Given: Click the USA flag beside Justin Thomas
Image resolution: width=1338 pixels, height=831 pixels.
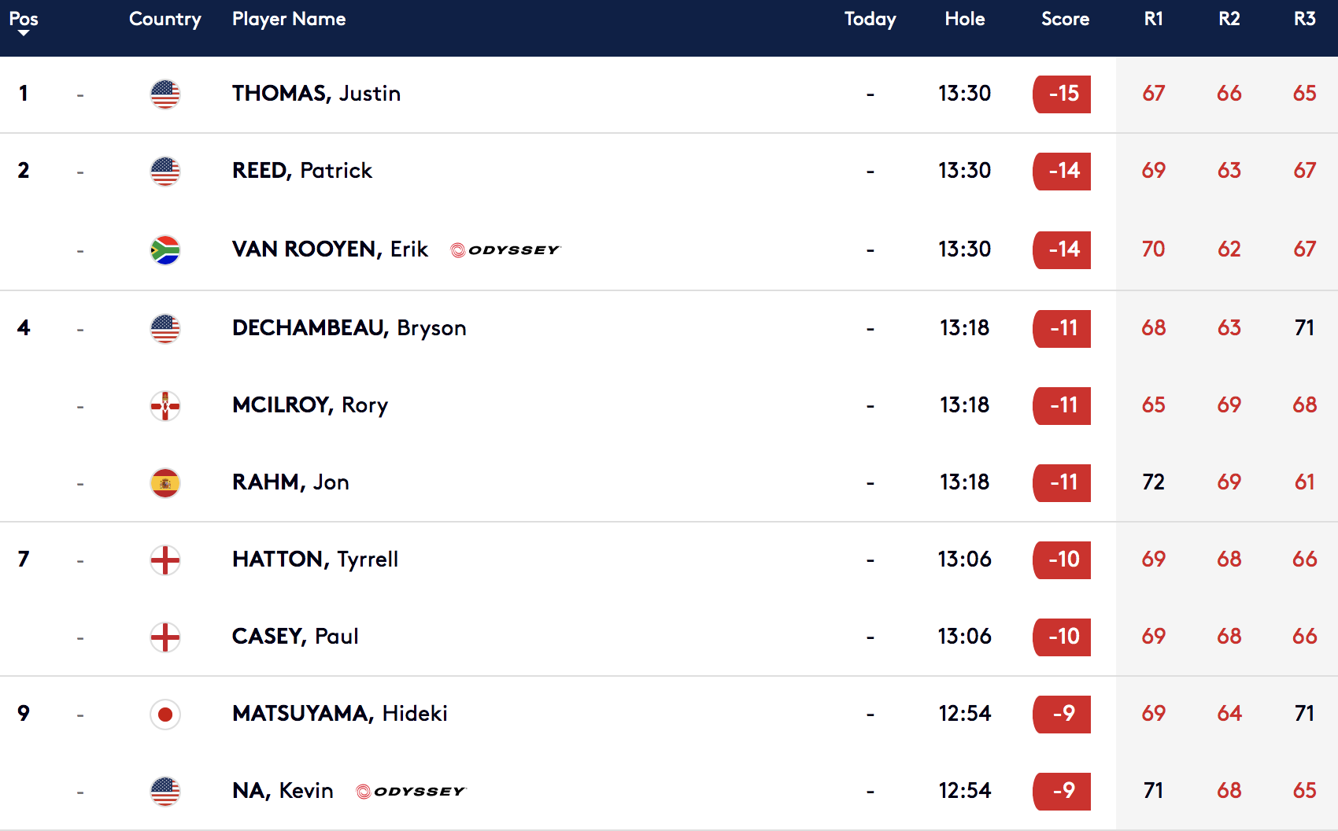Looking at the screenshot, I should click(x=165, y=94).
